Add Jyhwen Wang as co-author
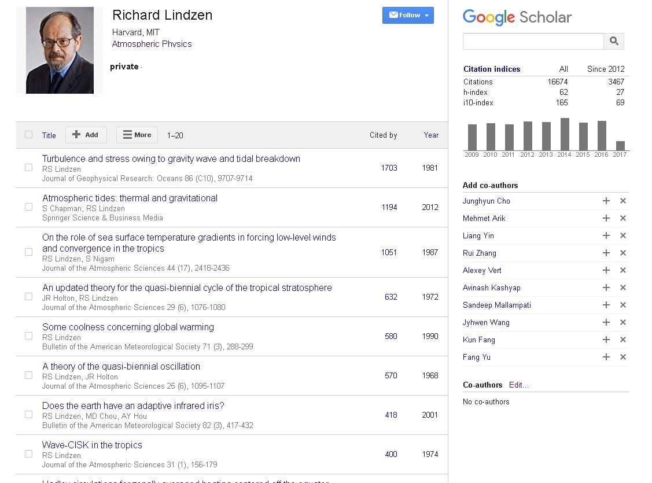The height and width of the screenshot is (483, 652). (606, 322)
